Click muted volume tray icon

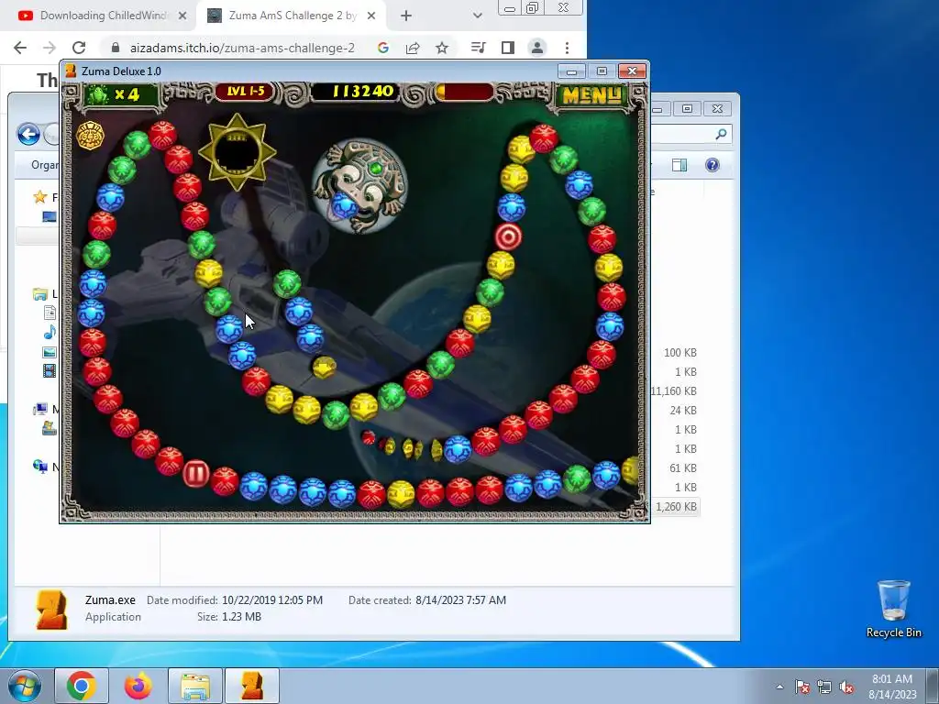pyautogui.click(x=846, y=687)
